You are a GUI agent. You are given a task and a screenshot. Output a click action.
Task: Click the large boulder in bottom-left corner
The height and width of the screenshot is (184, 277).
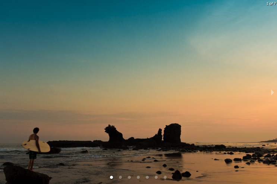click(x=26, y=174)
